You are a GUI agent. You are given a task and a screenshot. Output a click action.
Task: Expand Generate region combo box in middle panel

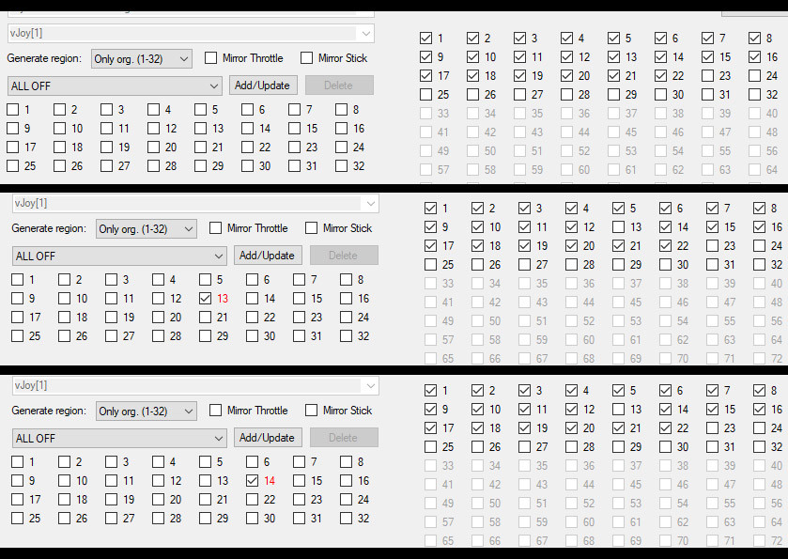[147, 228]
